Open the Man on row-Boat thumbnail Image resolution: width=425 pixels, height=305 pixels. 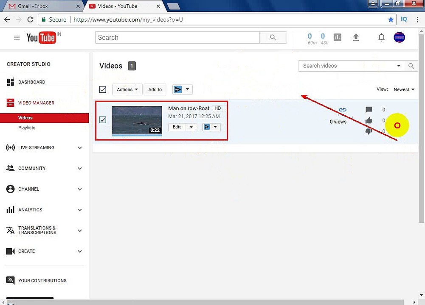tap(137, 121)
